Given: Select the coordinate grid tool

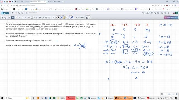Looking at the screenshot, I should (x=25, y=17).
